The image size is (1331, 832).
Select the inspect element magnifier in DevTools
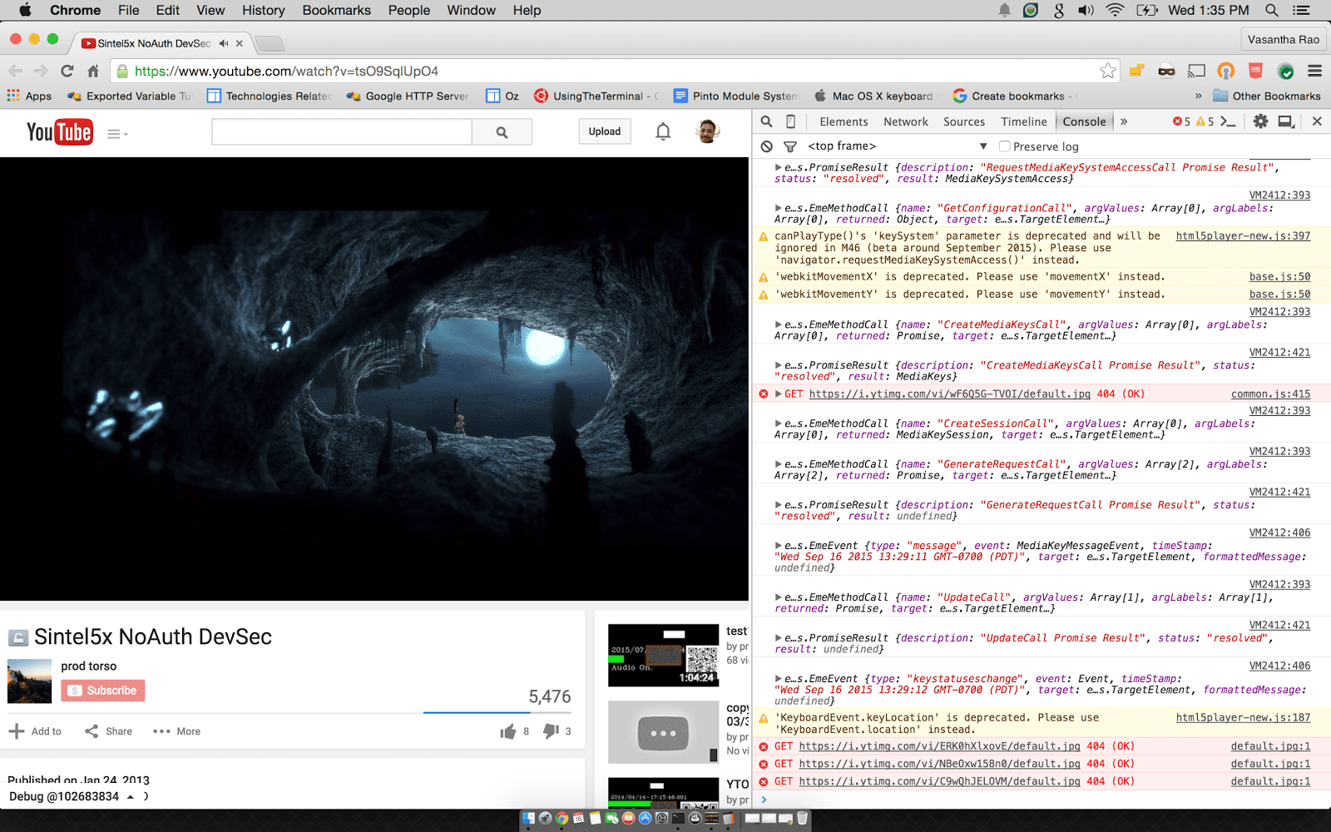(x=765, y=121)
